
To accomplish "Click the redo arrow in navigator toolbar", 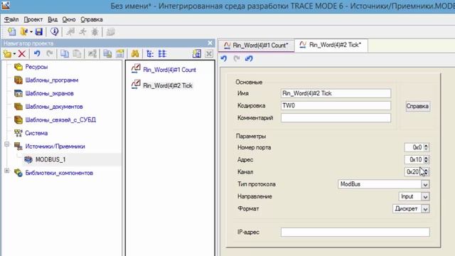I will (x=50, y=54).
